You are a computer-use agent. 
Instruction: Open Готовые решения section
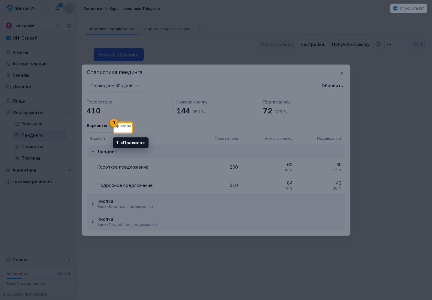[x=39, y=181]
